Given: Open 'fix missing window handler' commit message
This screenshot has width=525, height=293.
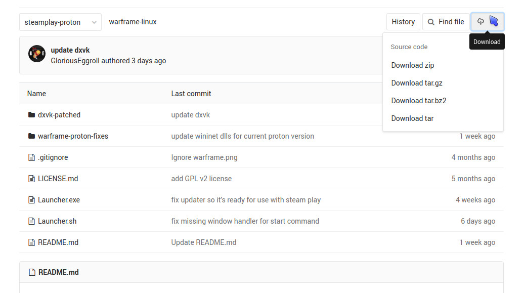Looking at the screenshot, I should coord(245,221).
